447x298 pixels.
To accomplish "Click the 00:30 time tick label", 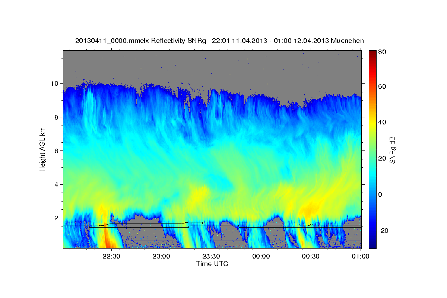I will pyautogui.click(x=311, y=256).
